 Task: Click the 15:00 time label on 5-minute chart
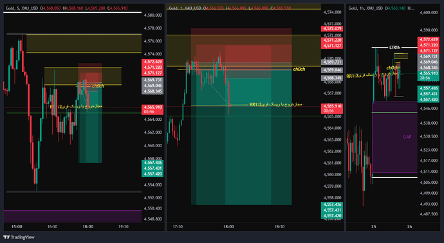point(17,226)
